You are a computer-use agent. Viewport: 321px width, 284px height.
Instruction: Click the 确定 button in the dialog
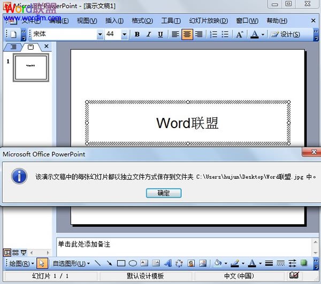tap(164, 193)
